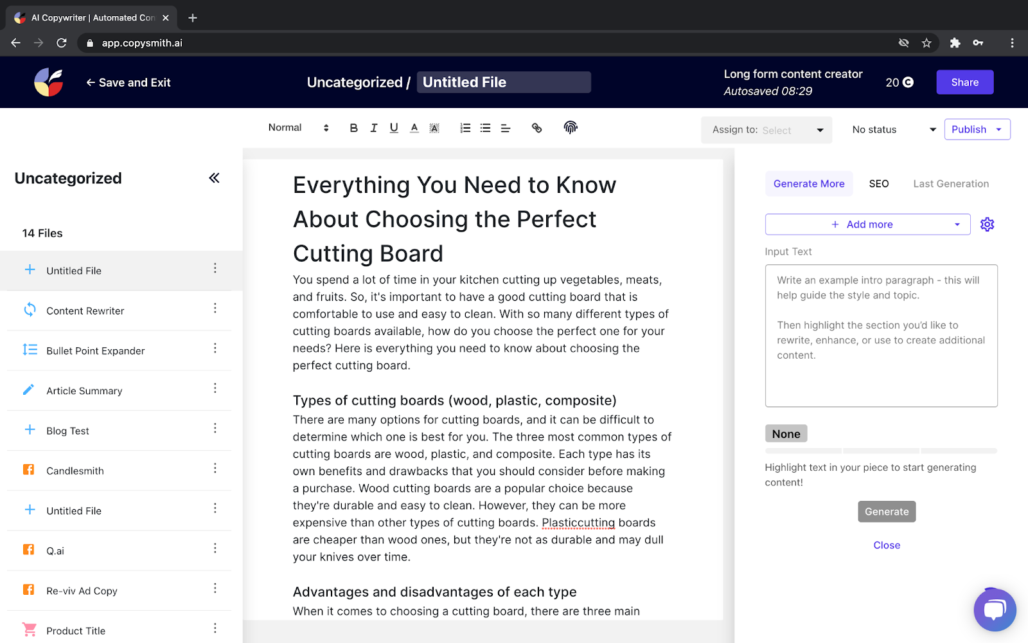Edit the Untitled File name field
This screenshot has width=1028, height=643.
504,82
